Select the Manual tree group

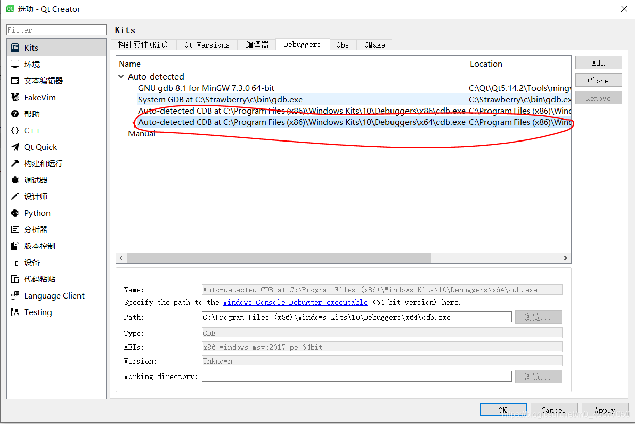[x=141, y=133]
